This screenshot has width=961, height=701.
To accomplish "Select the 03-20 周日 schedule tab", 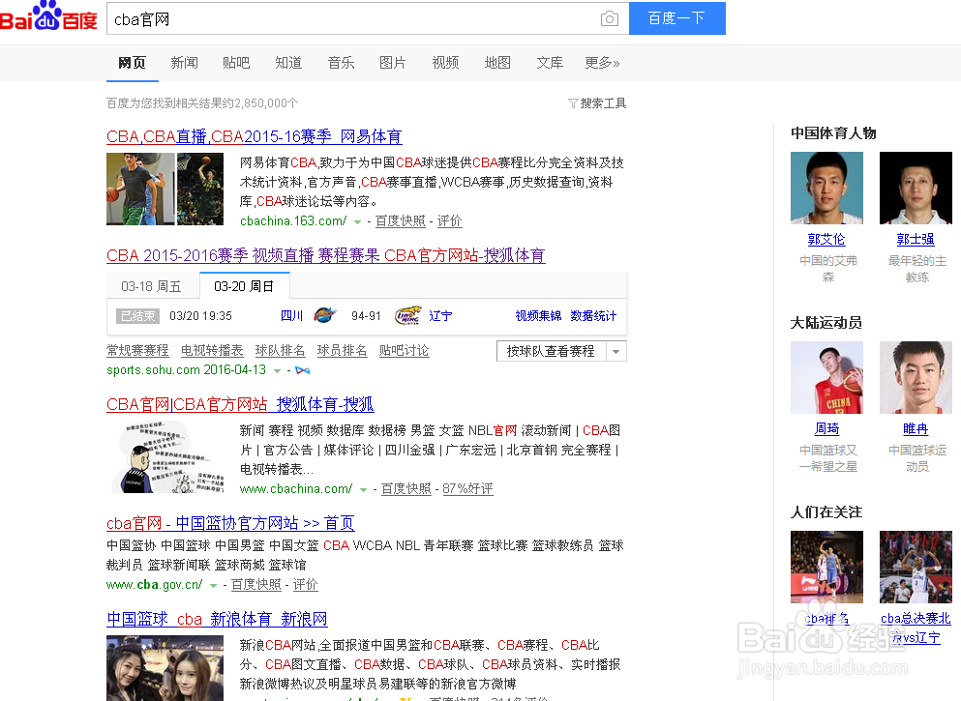I will tap(244, 286).
